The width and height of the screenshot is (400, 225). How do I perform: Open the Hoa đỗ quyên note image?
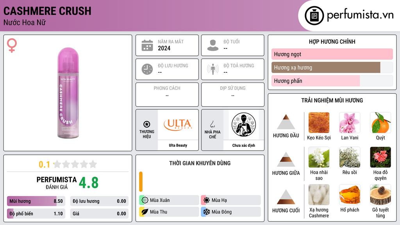380,157
